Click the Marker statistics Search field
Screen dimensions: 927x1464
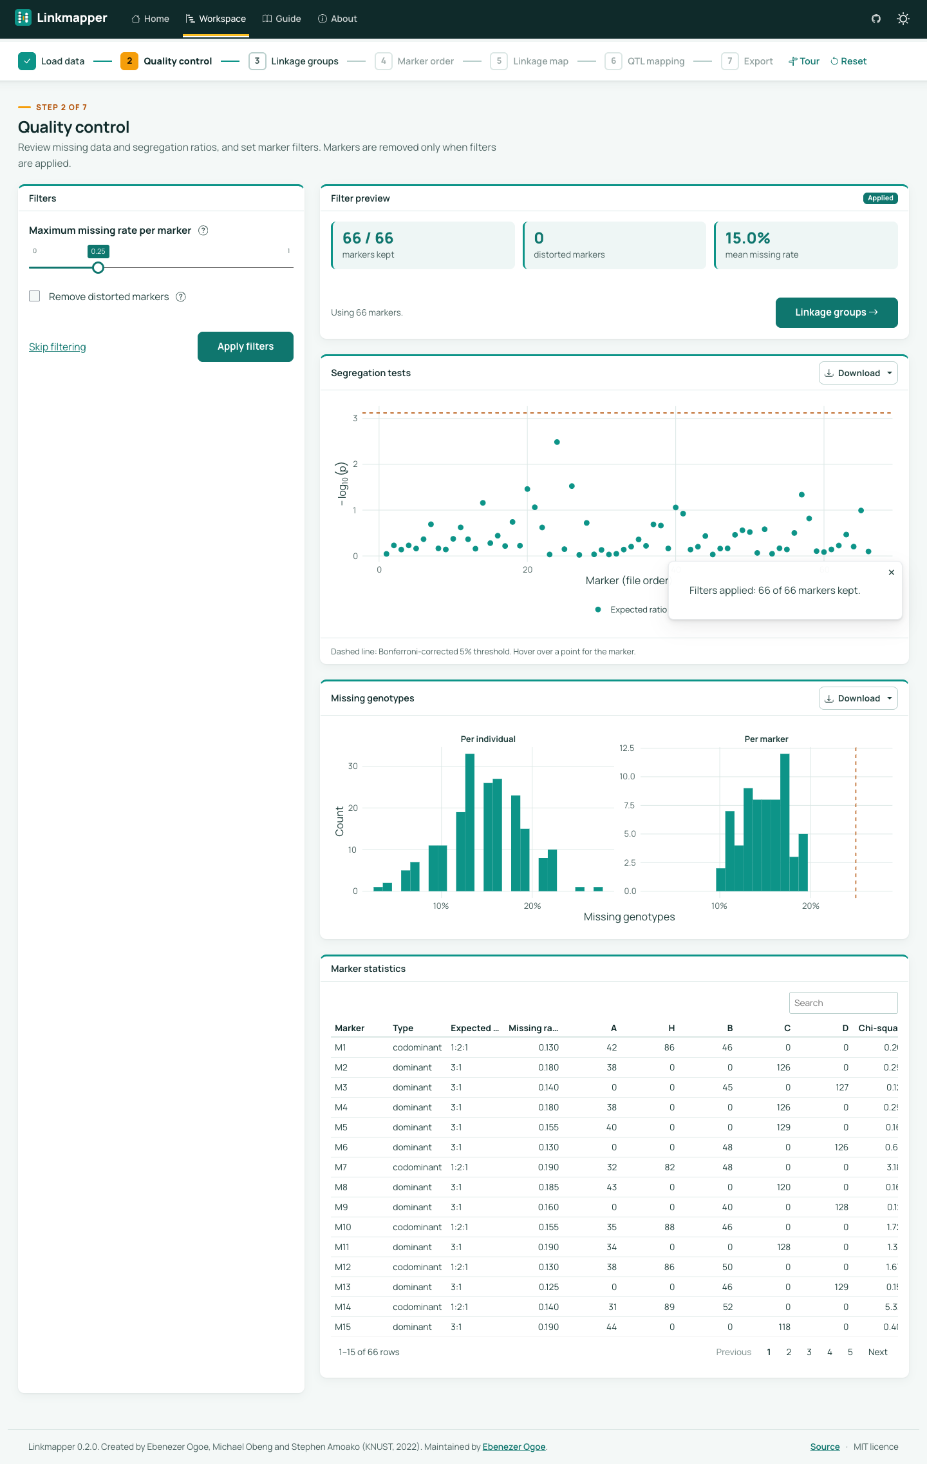[x=843, y=1003]
